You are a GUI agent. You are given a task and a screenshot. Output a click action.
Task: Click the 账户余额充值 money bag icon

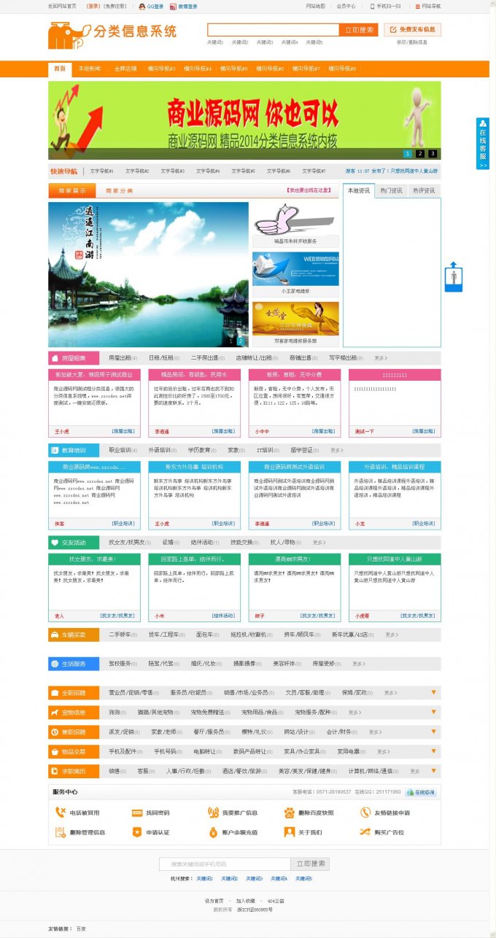point(213,832)
